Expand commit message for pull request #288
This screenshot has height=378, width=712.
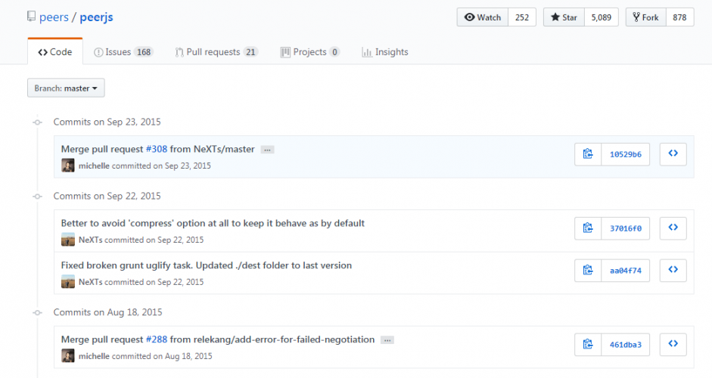(387, 340)
